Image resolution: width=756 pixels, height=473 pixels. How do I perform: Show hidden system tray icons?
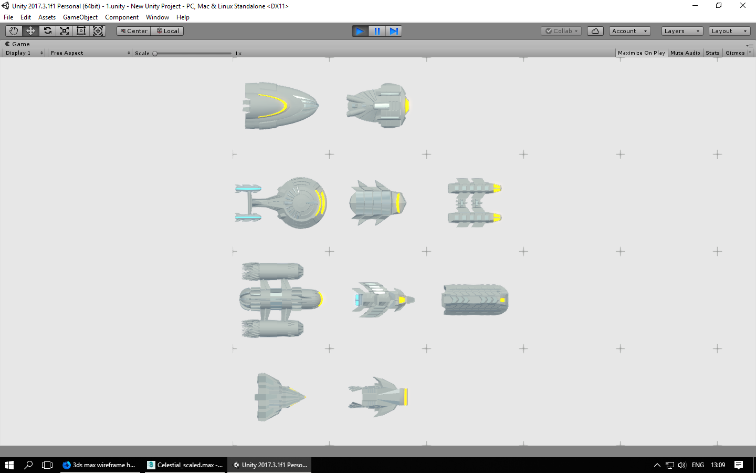click(x=657, y=465)
